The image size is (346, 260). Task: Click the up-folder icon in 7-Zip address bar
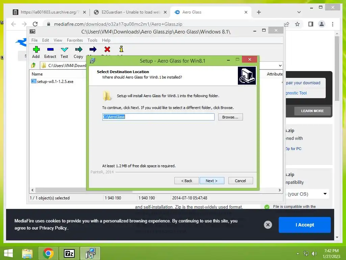click(33, 65)
